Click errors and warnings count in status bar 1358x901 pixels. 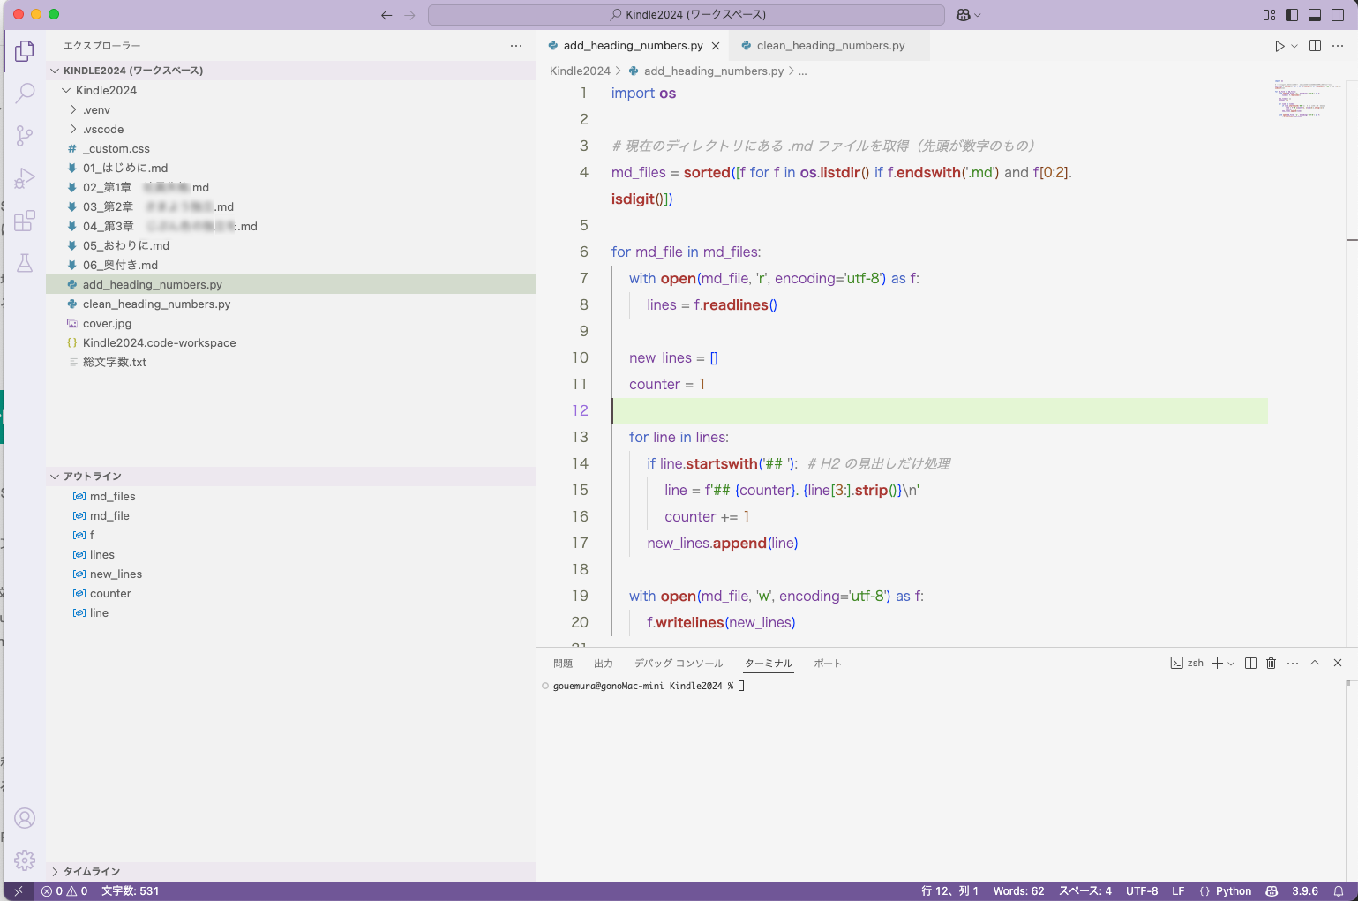(x=64, y=891)
